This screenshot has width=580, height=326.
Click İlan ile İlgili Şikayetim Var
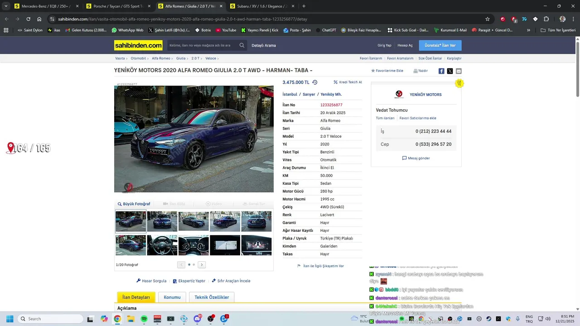tap(320, 266)
